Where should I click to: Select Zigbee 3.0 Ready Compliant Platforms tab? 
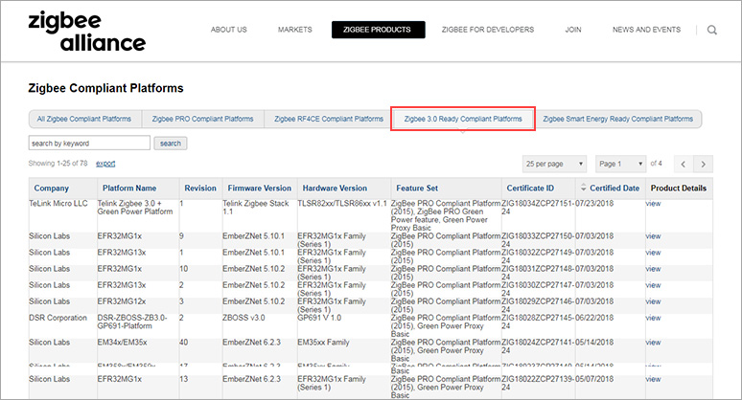pos(463,119)
